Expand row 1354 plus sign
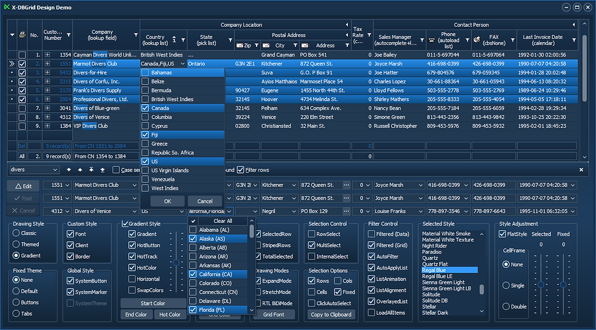This screenshot has width=596, height=330. click(x=47, y=55)
